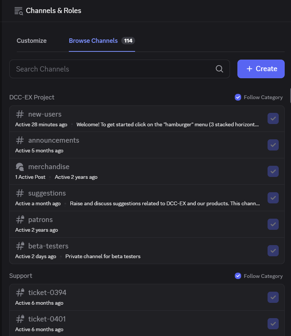Click the Create button
291x336 pixels.
(x=261, y=69)
